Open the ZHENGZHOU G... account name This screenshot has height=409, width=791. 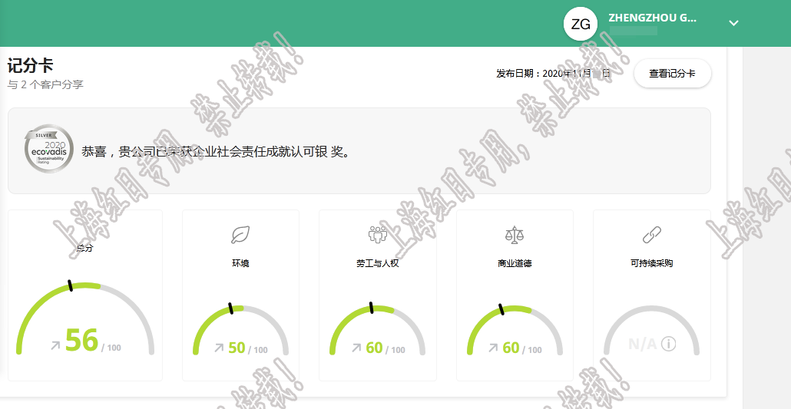click(652, 18)
